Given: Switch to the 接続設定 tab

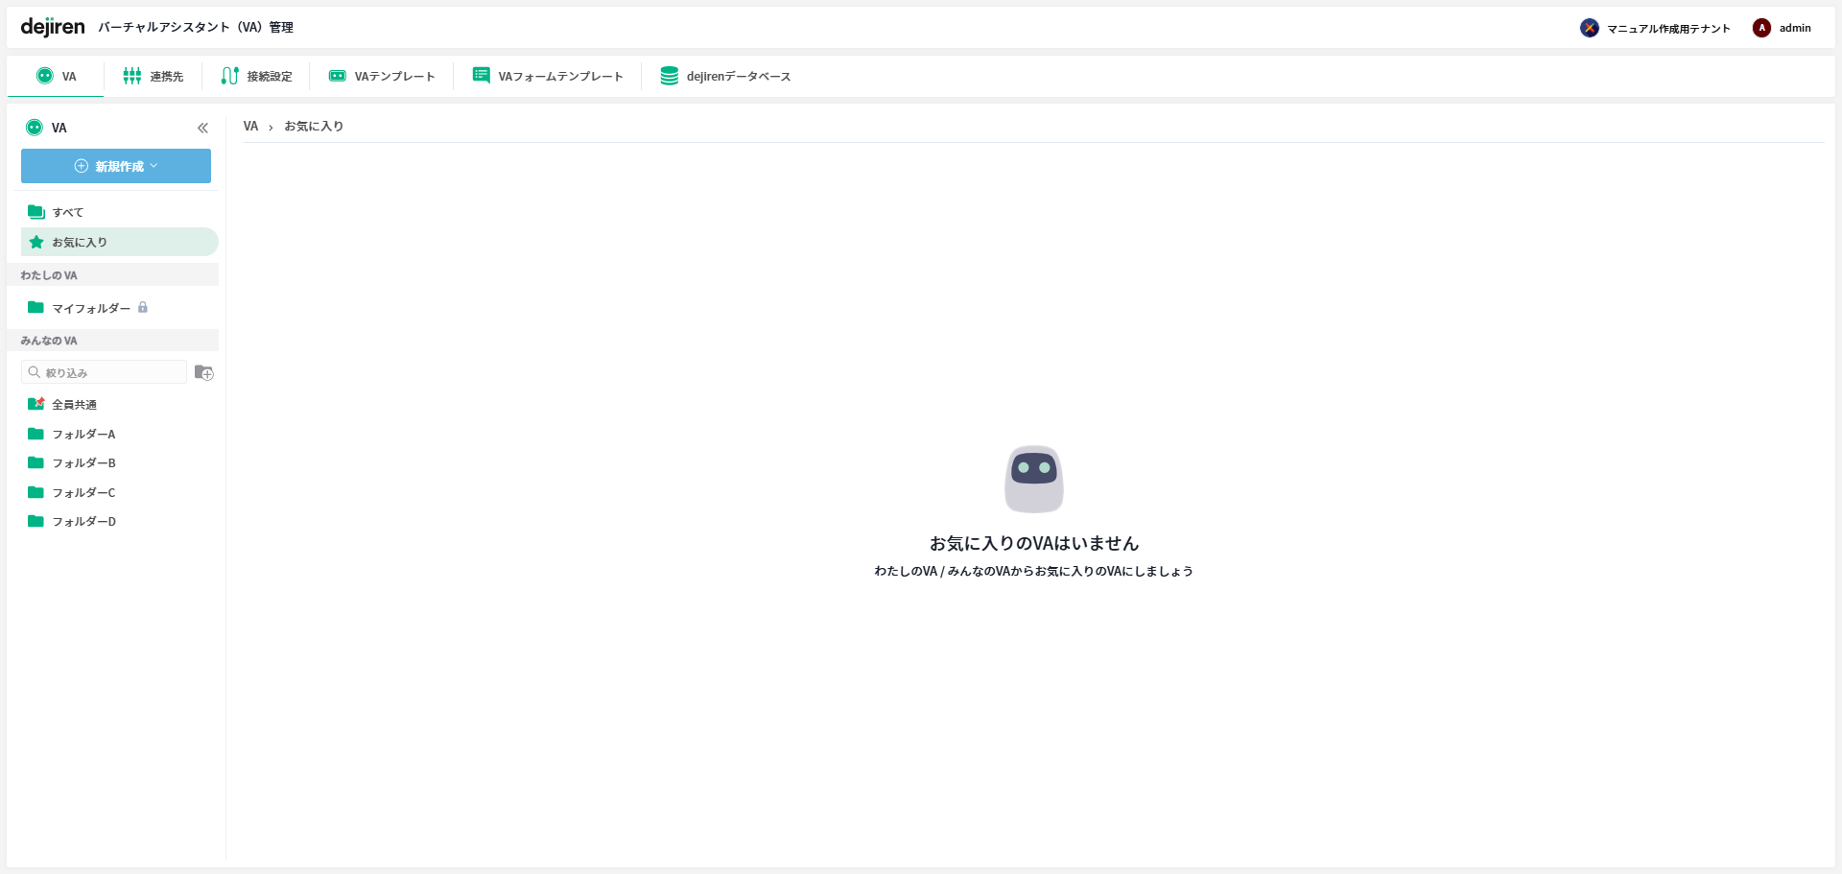Looking at the screenshot, I should click(x=256, y=77).
